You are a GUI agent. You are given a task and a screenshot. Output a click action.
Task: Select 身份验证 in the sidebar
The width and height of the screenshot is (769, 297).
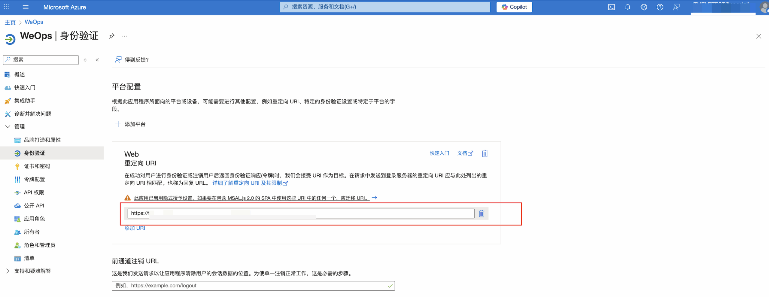52,153
